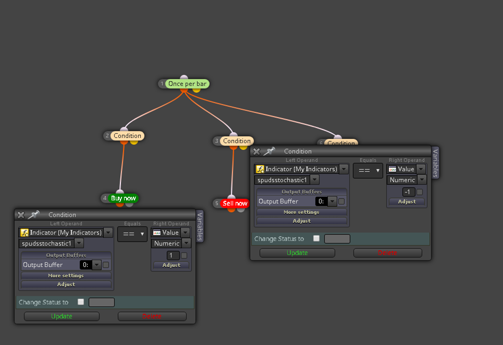The image size is (503, 345).
Task: Open More settings in the right panel
Action: pos(302,212)
